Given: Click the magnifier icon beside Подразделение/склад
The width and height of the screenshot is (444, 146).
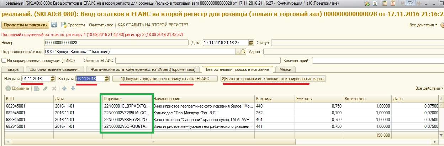Looking at the screenshot, I should 244,52.
